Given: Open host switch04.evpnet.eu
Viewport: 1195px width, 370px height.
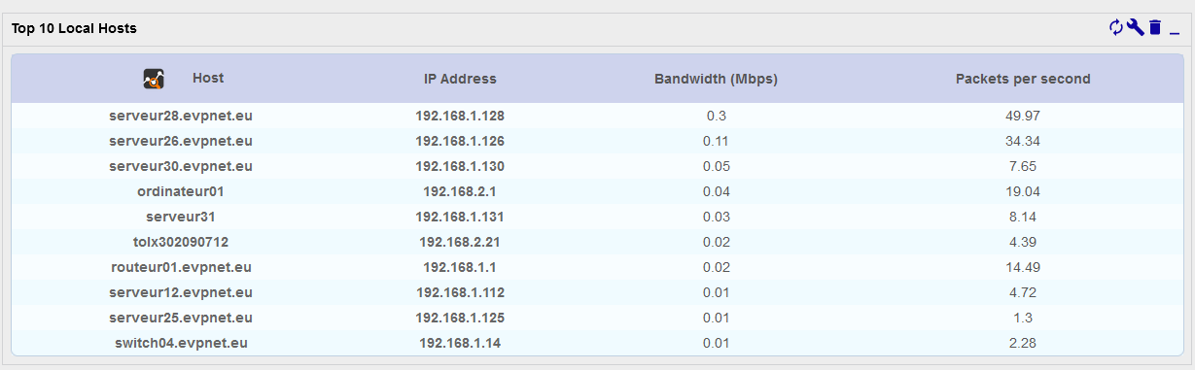Looking at the screenshot, I should [x=181, y=343].
